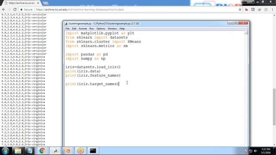Open the orange presentation app taskbar icon
The height and width of the screenshot is (155, 276).
point(67,151)
